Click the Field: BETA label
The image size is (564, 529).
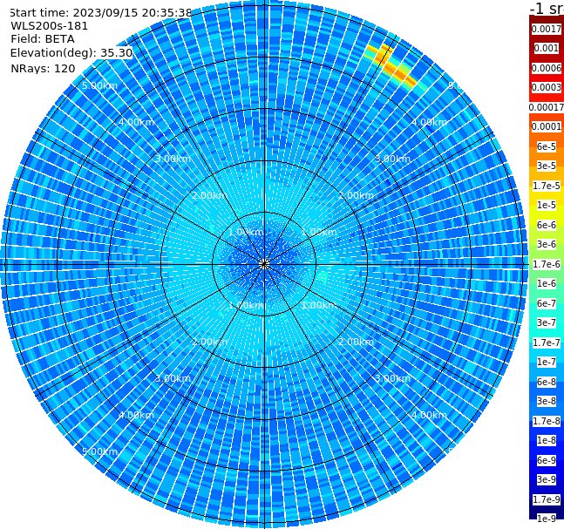tap(43, 39)
